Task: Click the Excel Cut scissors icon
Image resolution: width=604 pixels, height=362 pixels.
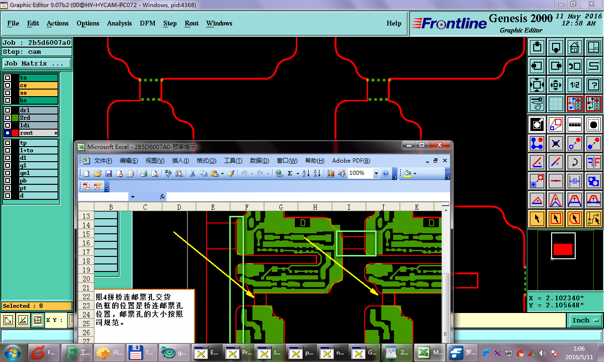Action: (x=192, y=173)
